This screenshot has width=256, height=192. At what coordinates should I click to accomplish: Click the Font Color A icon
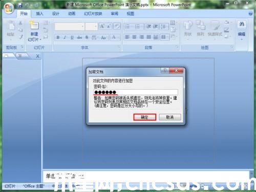tap(114, 37)
